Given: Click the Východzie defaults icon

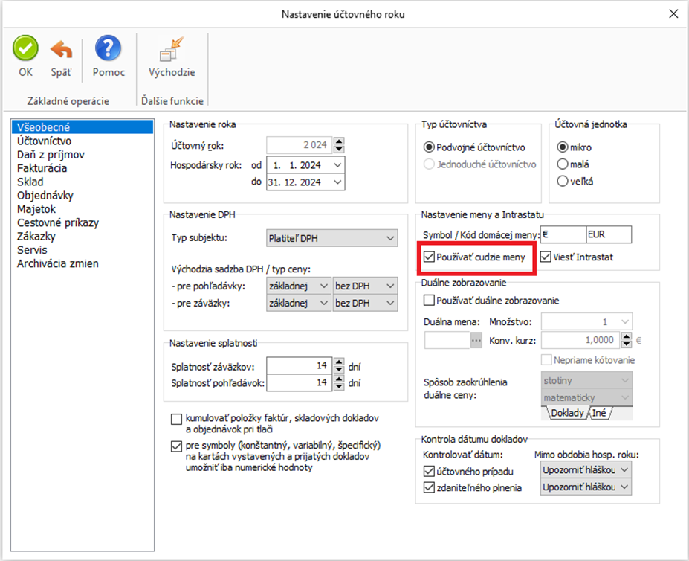Looking at the screenshot, I should click(172, 51).
